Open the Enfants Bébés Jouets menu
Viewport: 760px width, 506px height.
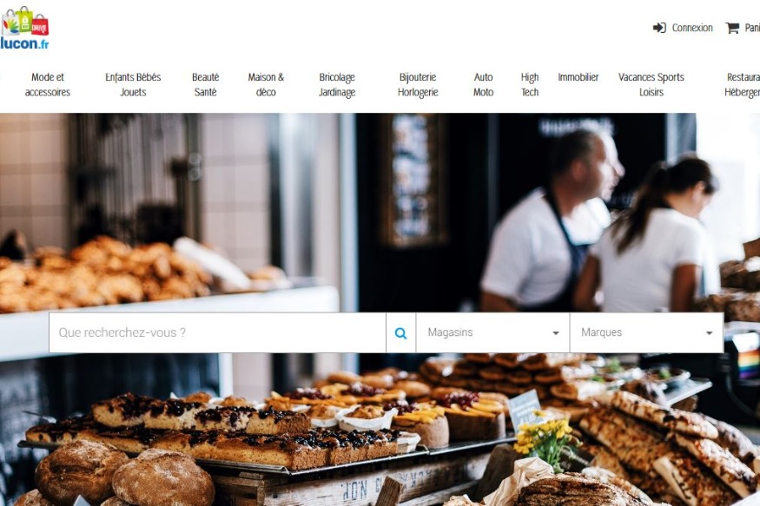coord(133,84)
